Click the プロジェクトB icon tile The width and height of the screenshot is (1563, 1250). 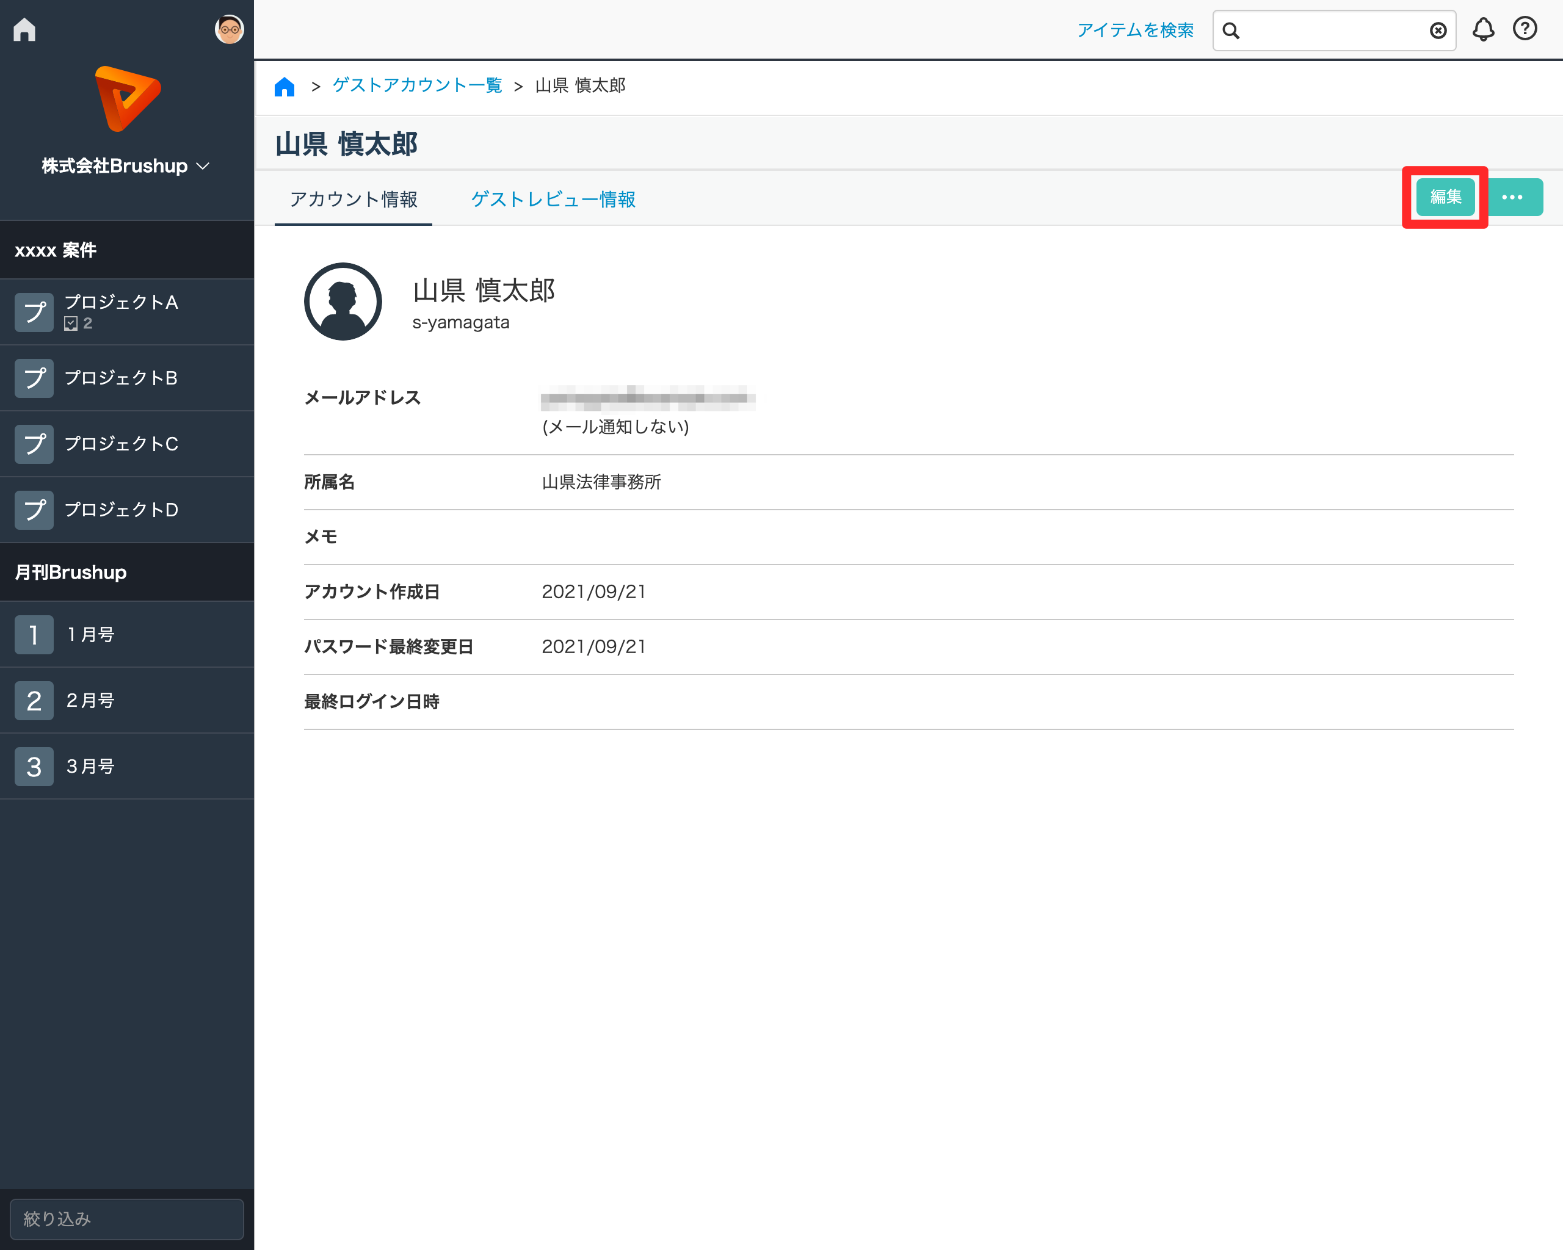(34, 378)
